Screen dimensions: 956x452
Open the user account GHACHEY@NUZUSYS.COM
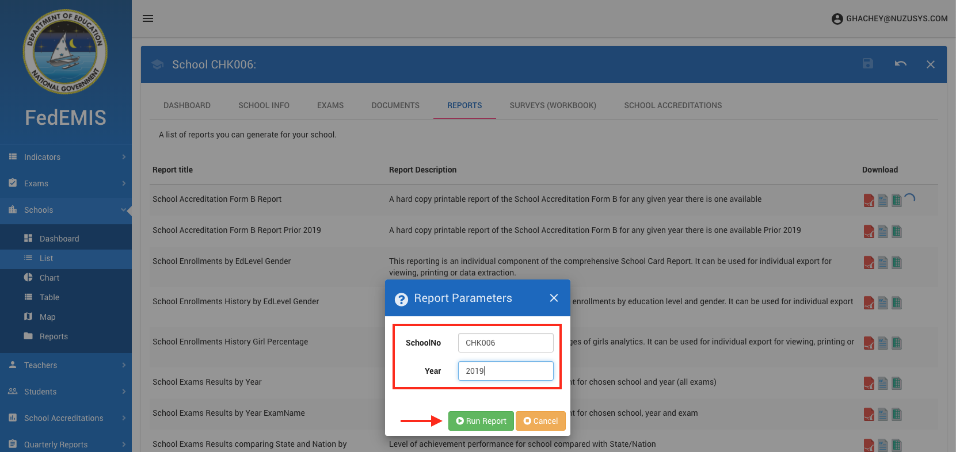point(889,18)
